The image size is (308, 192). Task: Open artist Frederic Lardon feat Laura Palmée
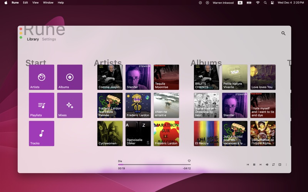[x=110, y=105]
